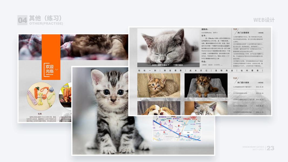Viewport: 288px width, 162px height.
Task: Open the sleeping white kitten thumbnail
Action: pyautogui.click(x=206, y=108)
